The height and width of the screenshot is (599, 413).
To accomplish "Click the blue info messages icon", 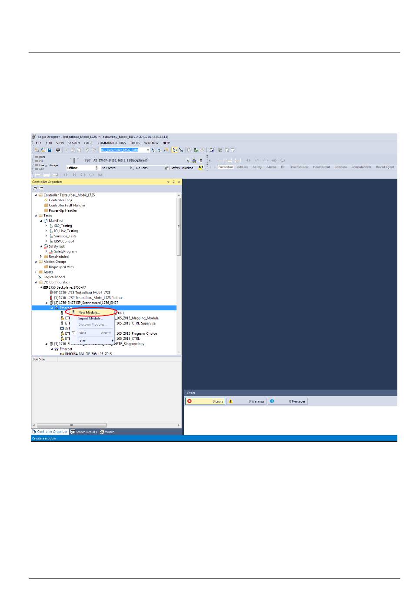I will [272, 401].
